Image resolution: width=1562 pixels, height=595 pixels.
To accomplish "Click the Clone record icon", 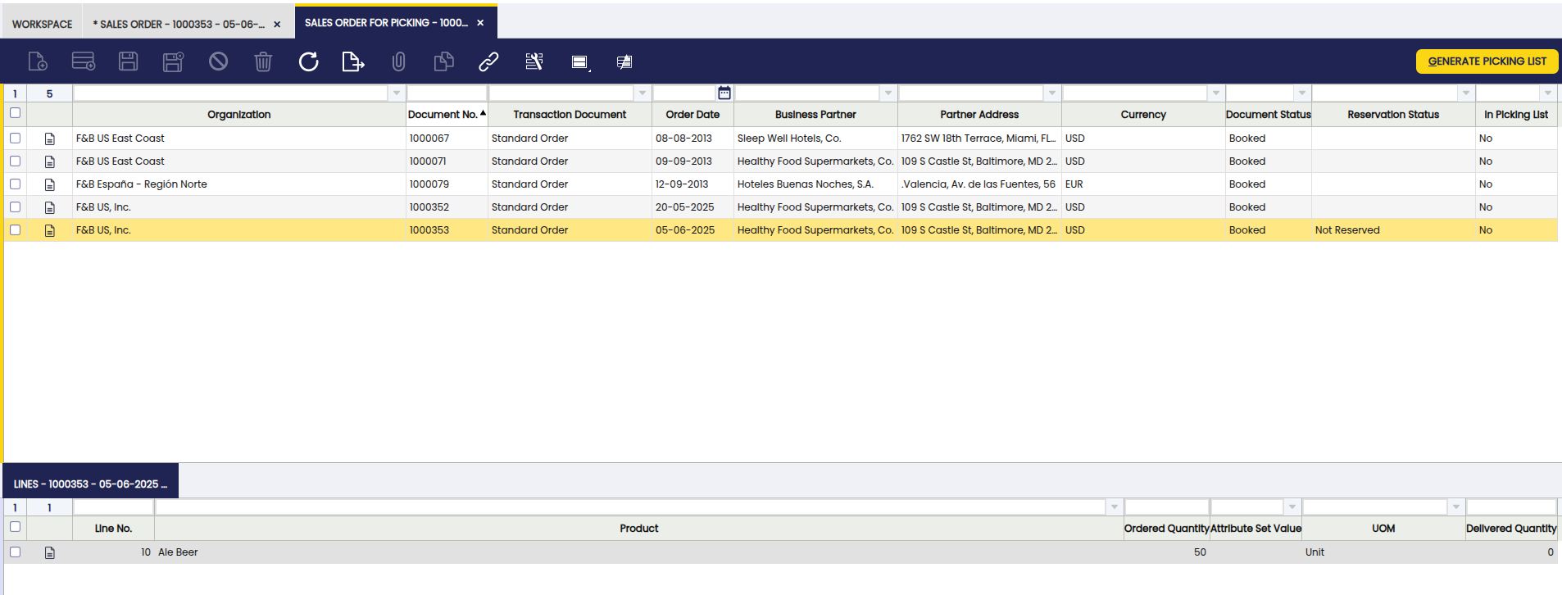I will (443, 61).
